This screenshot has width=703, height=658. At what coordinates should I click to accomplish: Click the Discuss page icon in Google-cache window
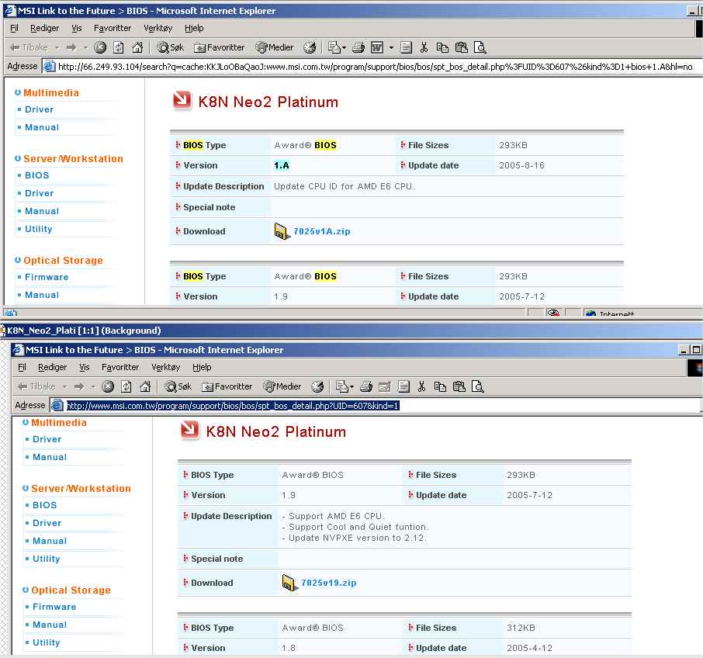coord(406,47)
